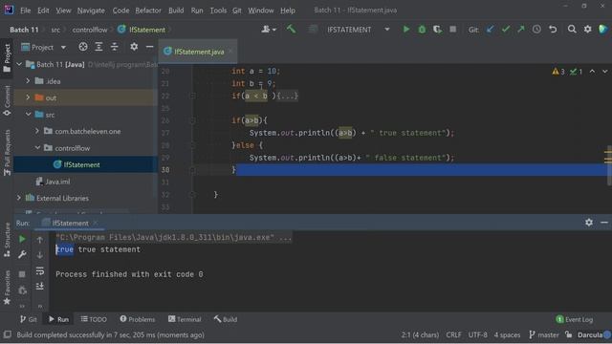Open IDE settings gear in top toolbar
The width and height of the screenshot is (612, 344).
tap(587, 30)
